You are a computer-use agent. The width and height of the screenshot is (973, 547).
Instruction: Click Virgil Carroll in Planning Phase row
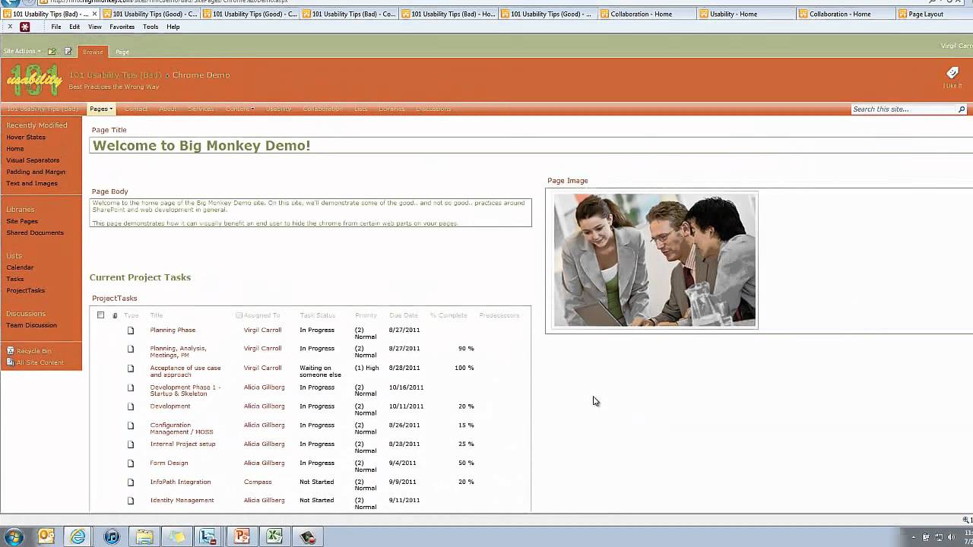(x=262, y=330)
